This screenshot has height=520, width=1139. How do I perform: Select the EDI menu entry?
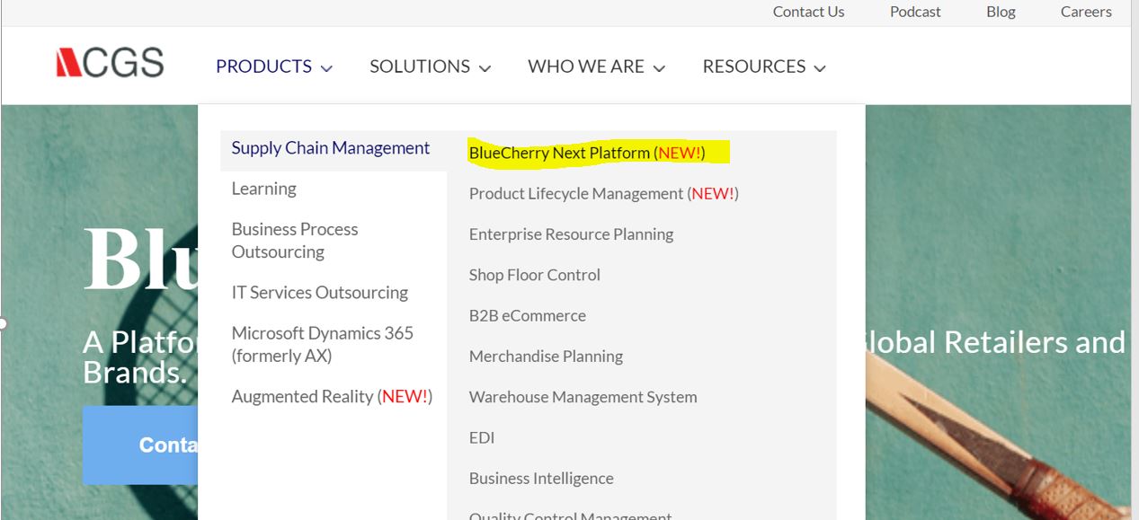[482, 437]
